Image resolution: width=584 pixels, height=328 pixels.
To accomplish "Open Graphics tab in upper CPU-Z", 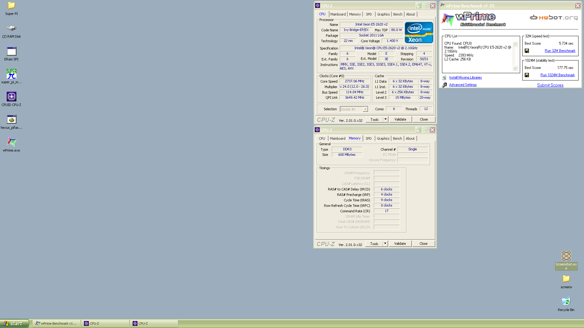I will pos(384,14).
